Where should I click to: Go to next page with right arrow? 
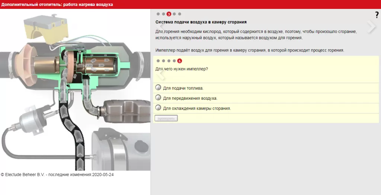[372, 26]
